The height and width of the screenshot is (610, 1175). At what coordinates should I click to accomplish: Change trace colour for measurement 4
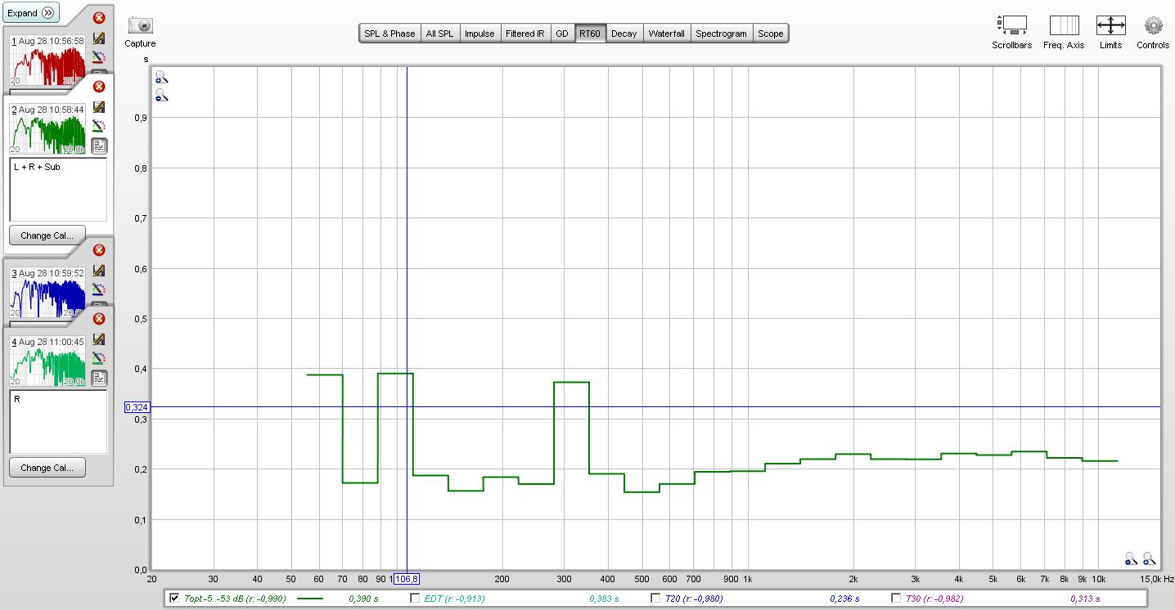pos(99,359)
